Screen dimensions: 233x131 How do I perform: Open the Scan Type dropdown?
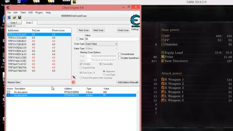point(101,44)
